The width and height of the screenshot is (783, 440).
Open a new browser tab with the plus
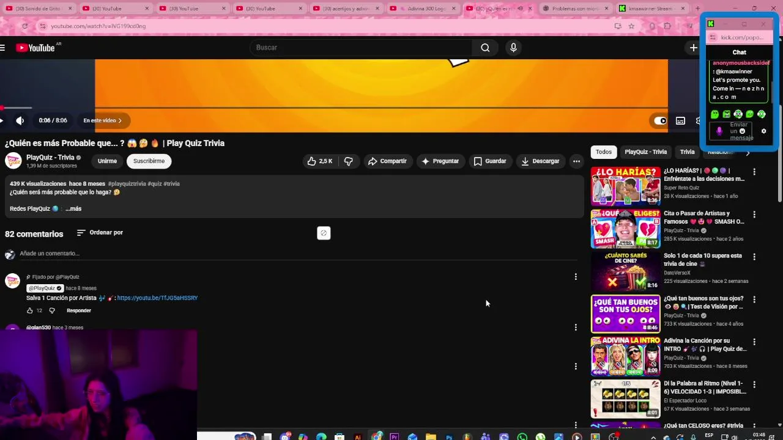697,9
